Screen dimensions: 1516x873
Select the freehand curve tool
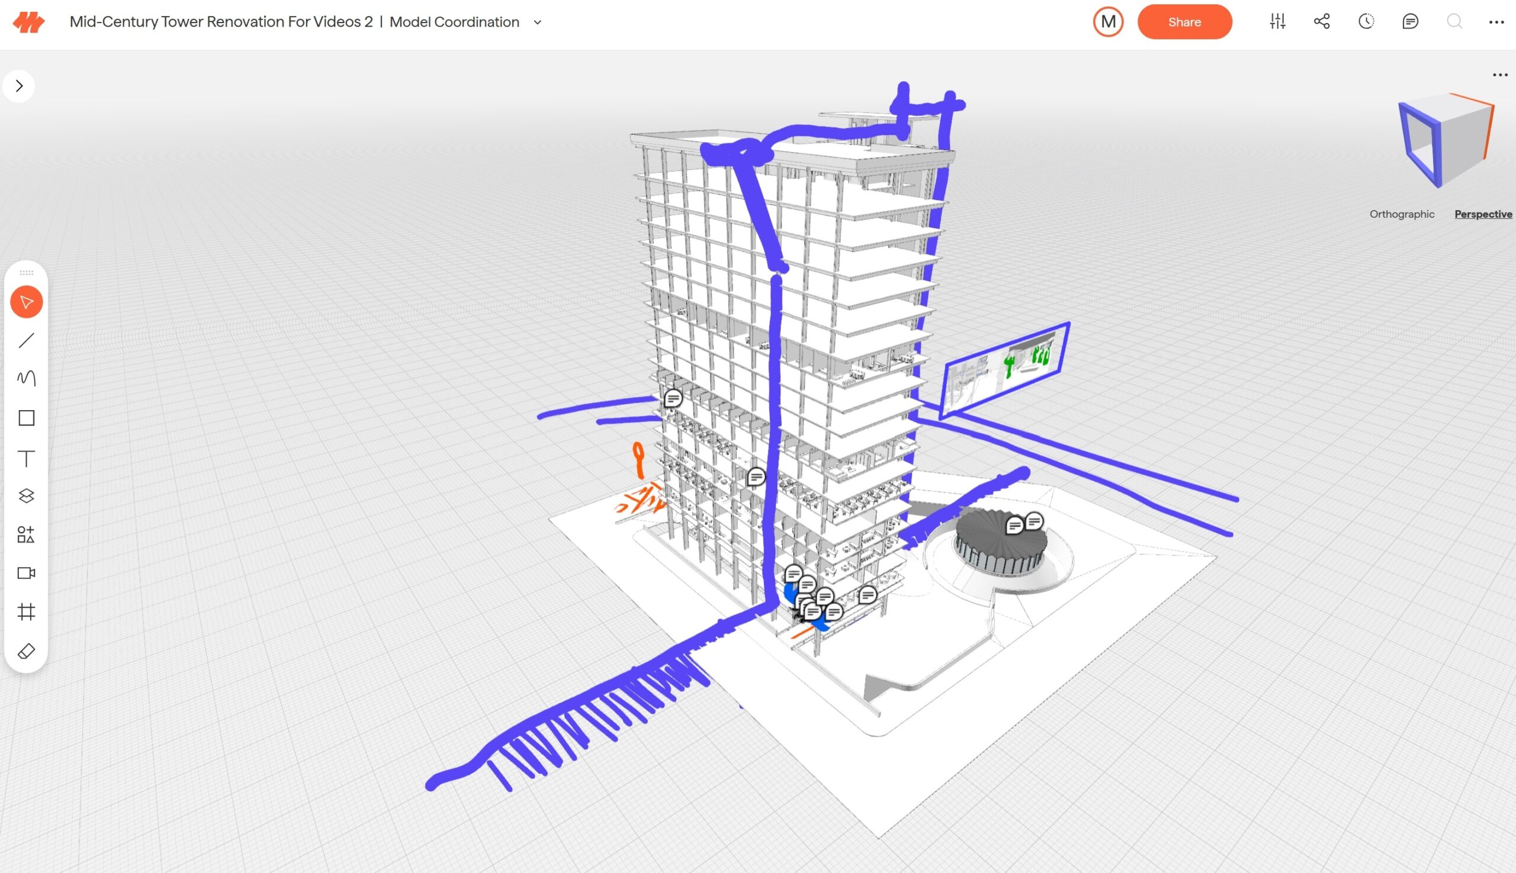pos(27,378)
